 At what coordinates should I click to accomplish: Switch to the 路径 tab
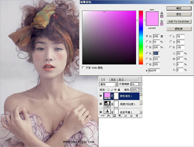[121, 79]
